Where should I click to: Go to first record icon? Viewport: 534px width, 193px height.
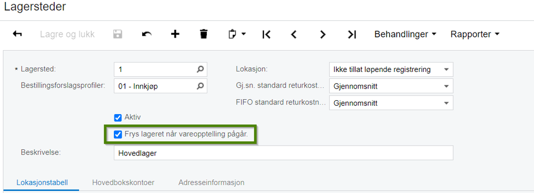266,34
